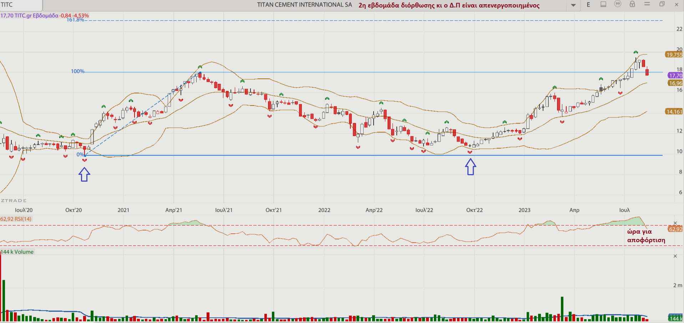The width and height of the screenshot is (684, 323).
Task: Click the TITC symbol input field
Action: [x=21, y=5]
